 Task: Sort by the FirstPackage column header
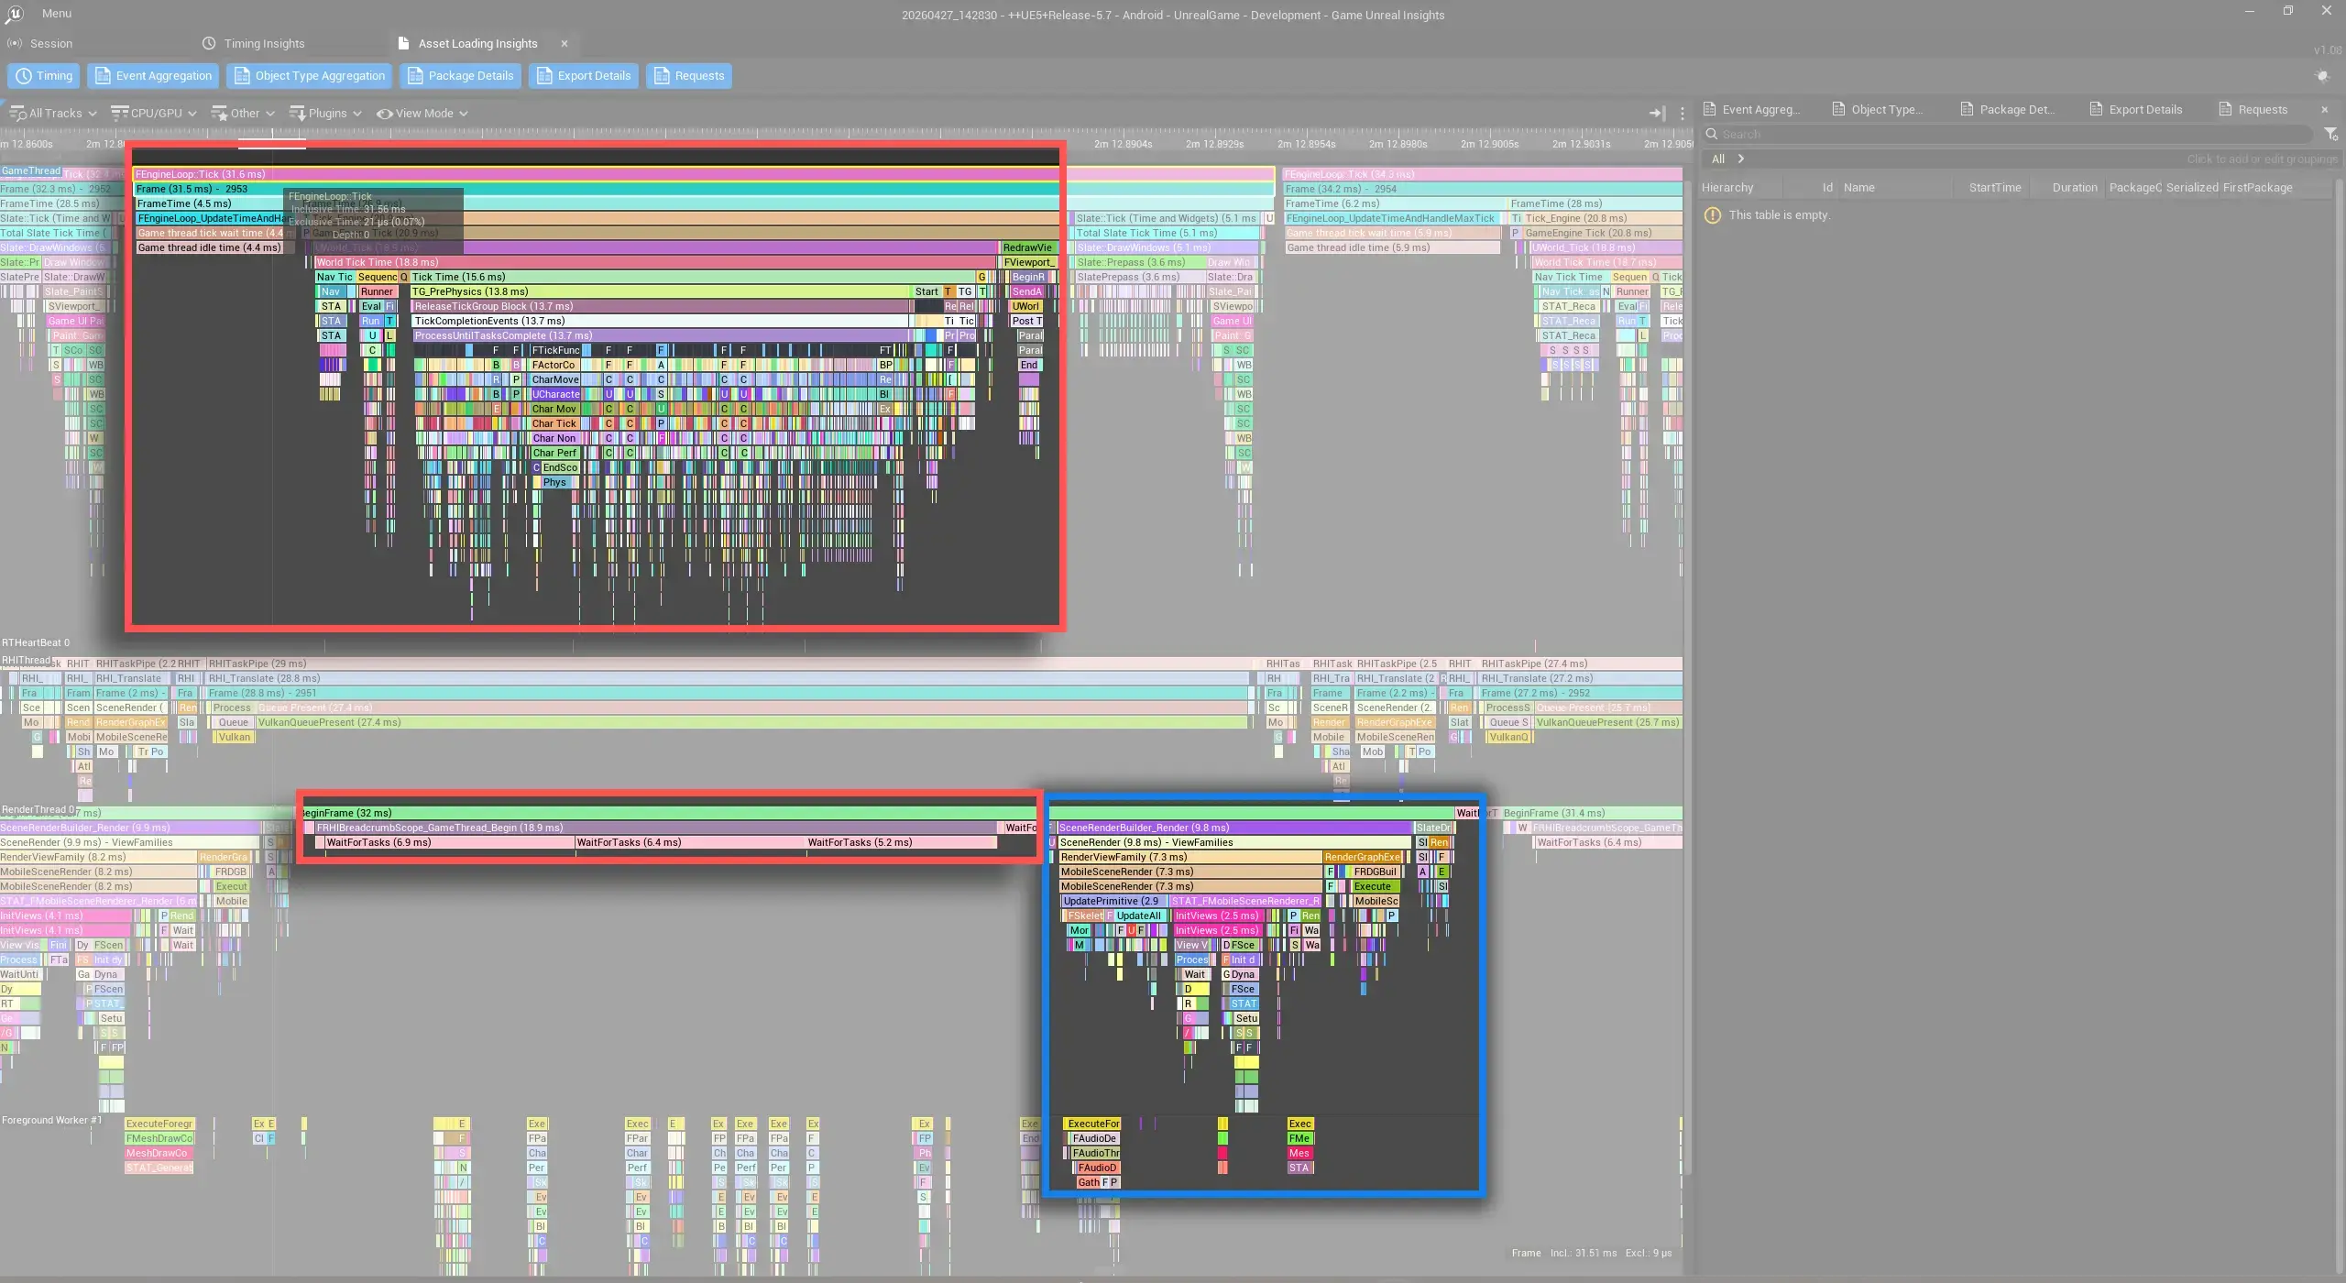click(2258, 188)
